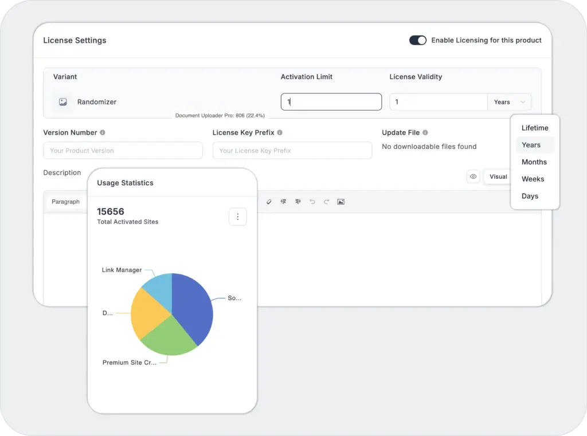Click the Activation Limit input field
The width and height of the screenshot is (587, 436).
[x=331, y=102]
